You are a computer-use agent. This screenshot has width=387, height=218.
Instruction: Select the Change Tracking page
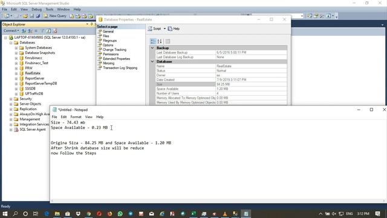(x=114, y=50)
